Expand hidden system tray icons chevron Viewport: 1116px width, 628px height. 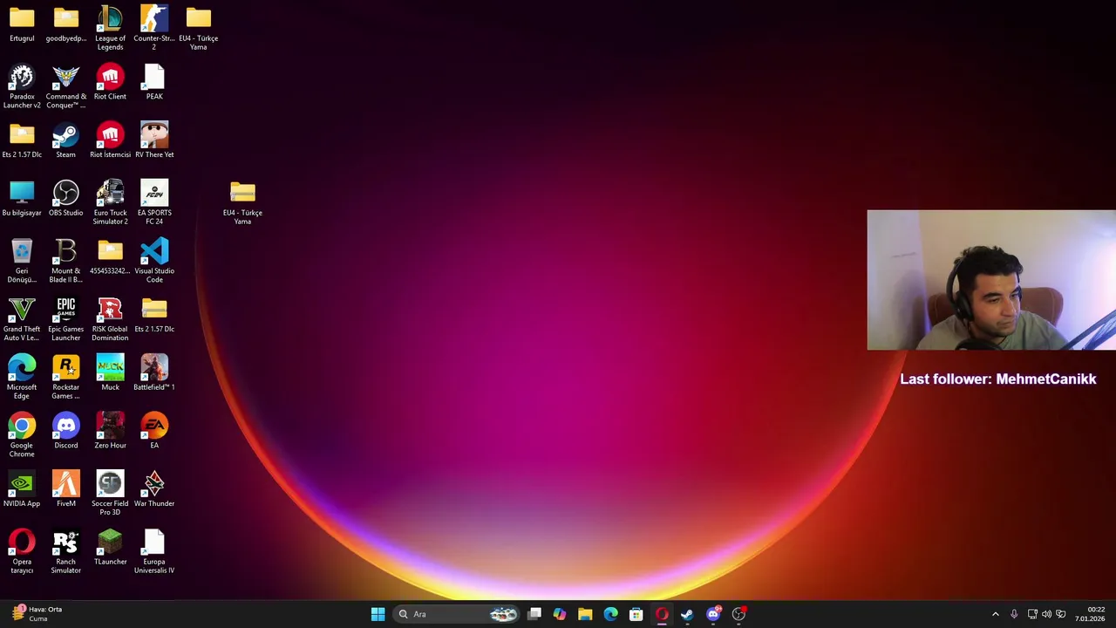[996, 614]
